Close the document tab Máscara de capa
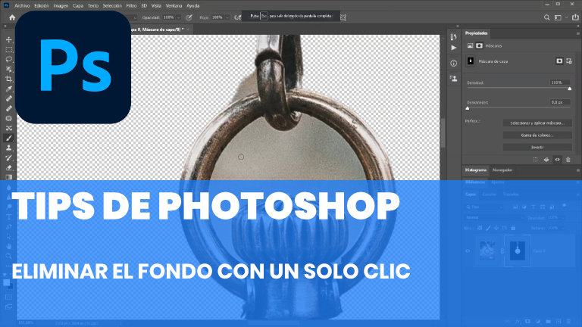Screen dimensions: 582x327 (189, 30)
